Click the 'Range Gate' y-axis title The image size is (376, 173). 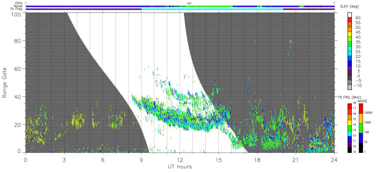click(x=5, y=82)
